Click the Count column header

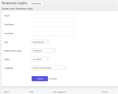105,92
